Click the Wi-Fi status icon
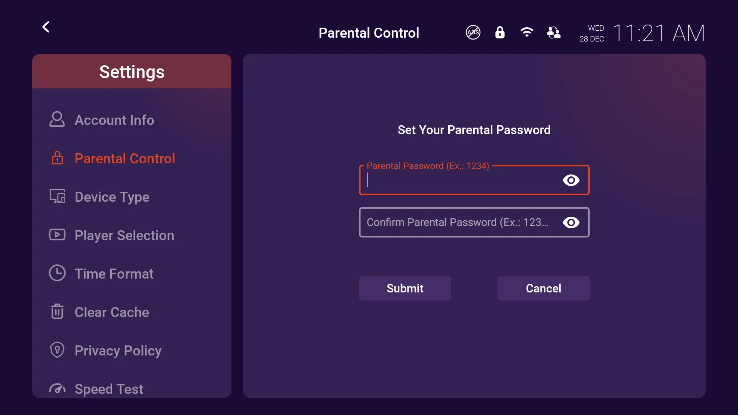738x415 pixels. pos(527,32)
